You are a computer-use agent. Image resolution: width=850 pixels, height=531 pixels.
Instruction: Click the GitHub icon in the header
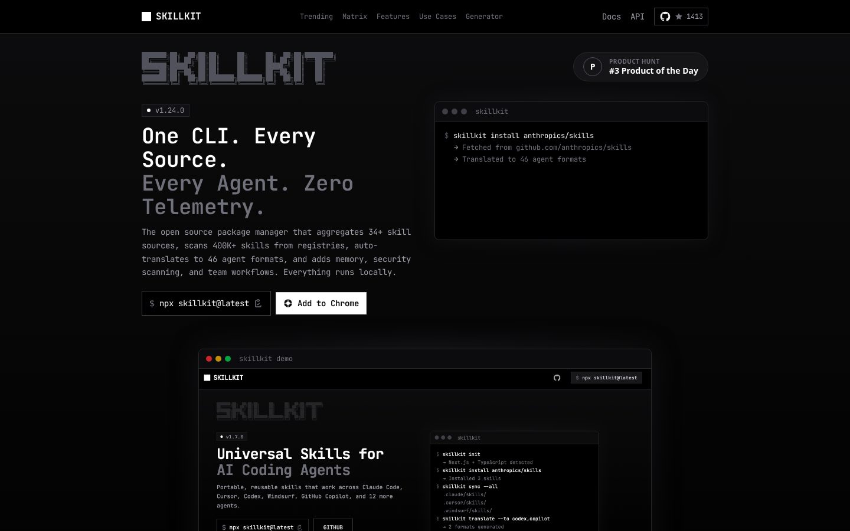coord(665,17)
